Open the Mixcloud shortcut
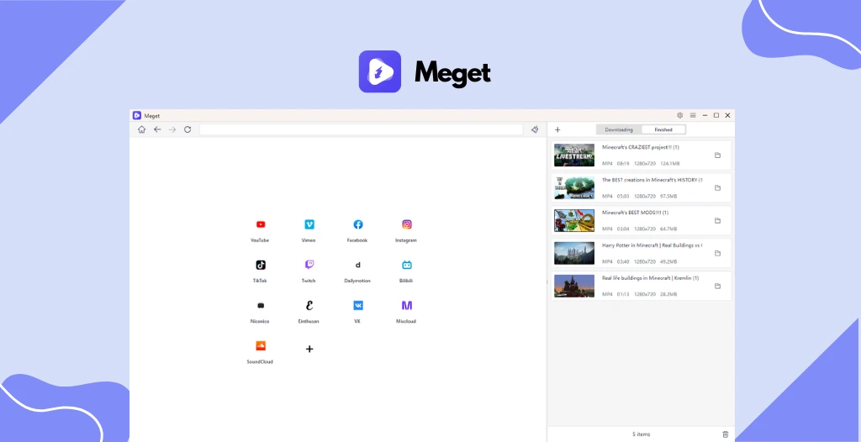This screenshot has height=442, width=861. pyautogui.click(x=406, y=305)
